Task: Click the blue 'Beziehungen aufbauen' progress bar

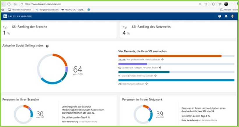Action: pos(176,80)
